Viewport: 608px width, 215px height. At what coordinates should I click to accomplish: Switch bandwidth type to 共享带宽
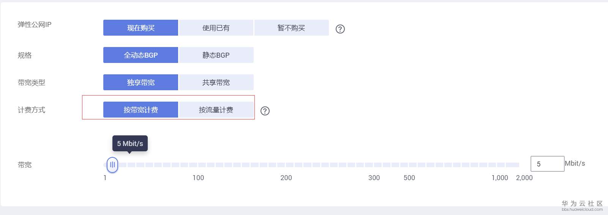click(x=216, y=82)
